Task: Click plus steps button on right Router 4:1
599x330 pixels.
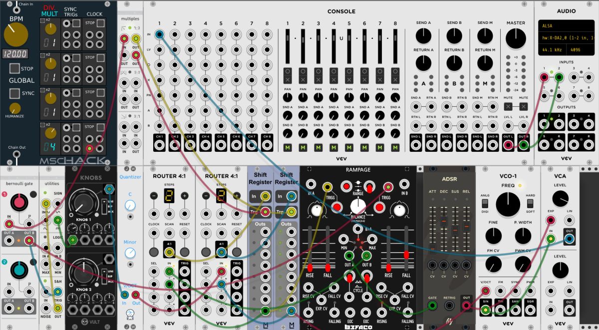Action: [237, 196]
